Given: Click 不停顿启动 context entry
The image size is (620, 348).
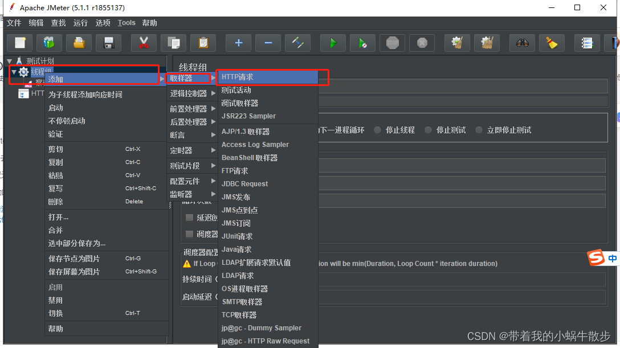Looking at the screenshot, I should tap(107, 121).
